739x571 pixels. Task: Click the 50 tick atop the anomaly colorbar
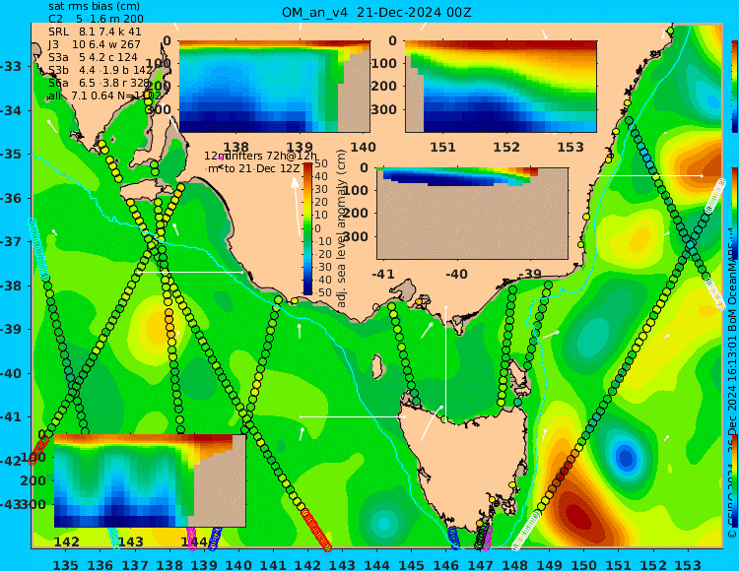coord(321,163)
